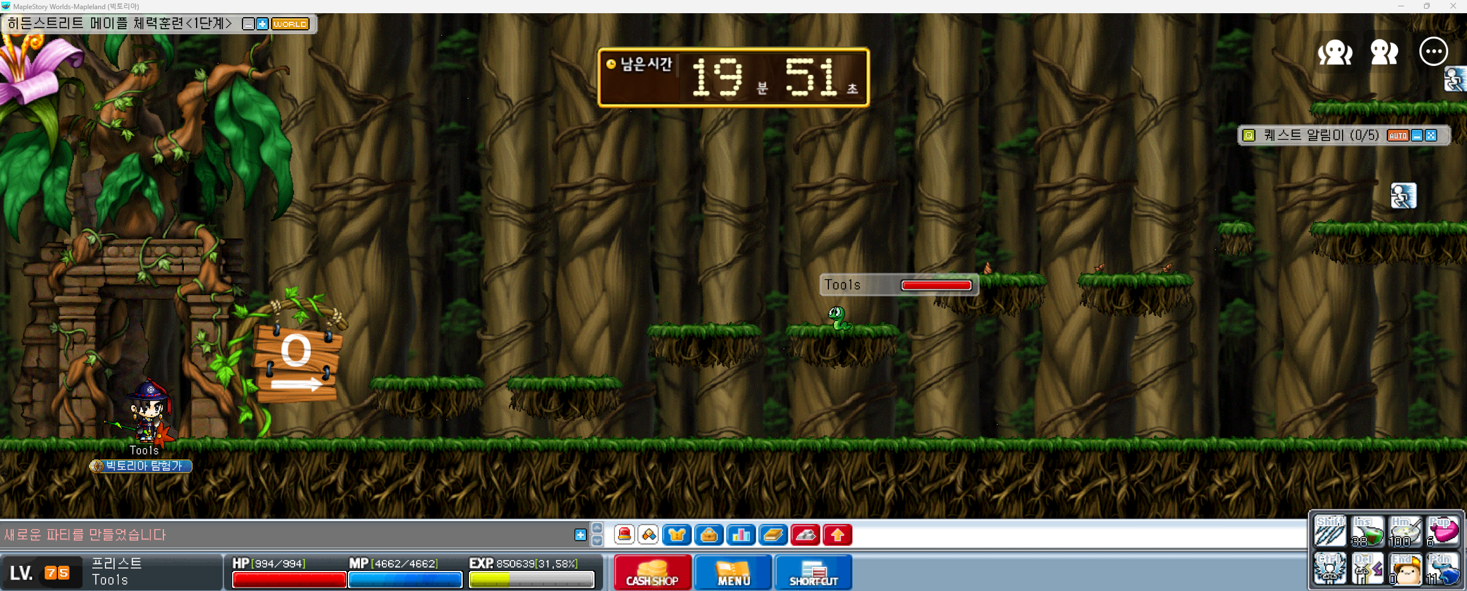1467x591 pixels.
Task: Use the Shift quick slot claw skill
Action: point(1329,531)
